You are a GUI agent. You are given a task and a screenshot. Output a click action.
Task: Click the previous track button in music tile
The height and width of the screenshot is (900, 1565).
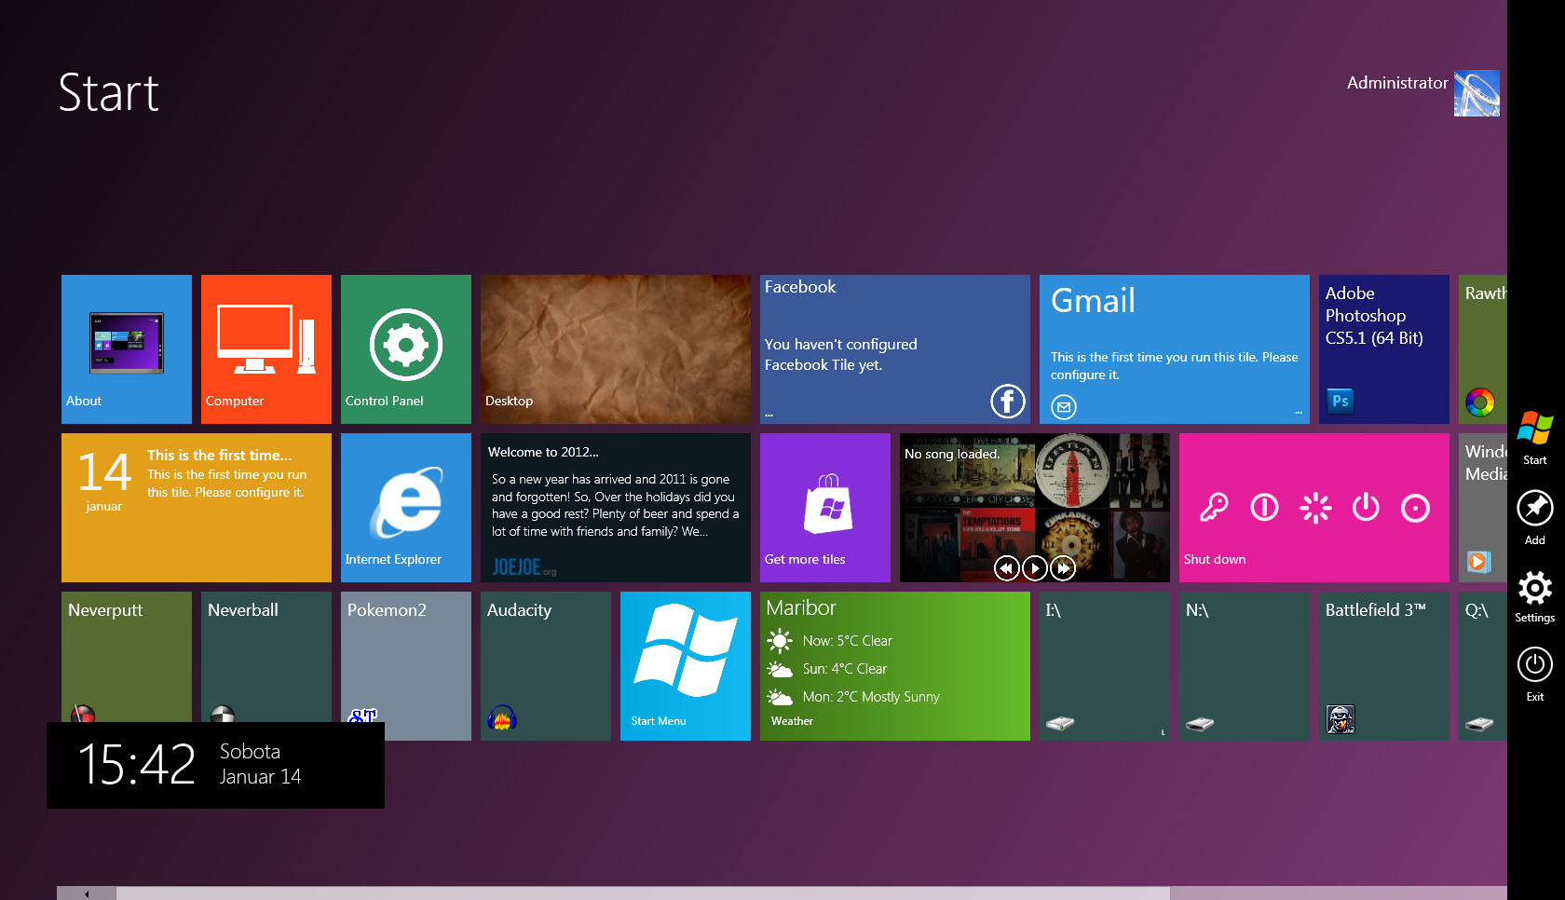click(1006, 567)
